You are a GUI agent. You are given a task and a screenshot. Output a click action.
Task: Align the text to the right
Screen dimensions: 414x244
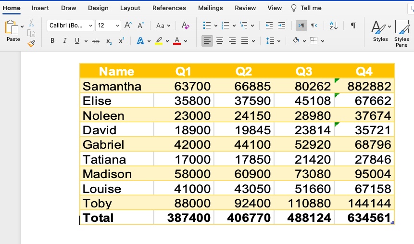(232, 41)
